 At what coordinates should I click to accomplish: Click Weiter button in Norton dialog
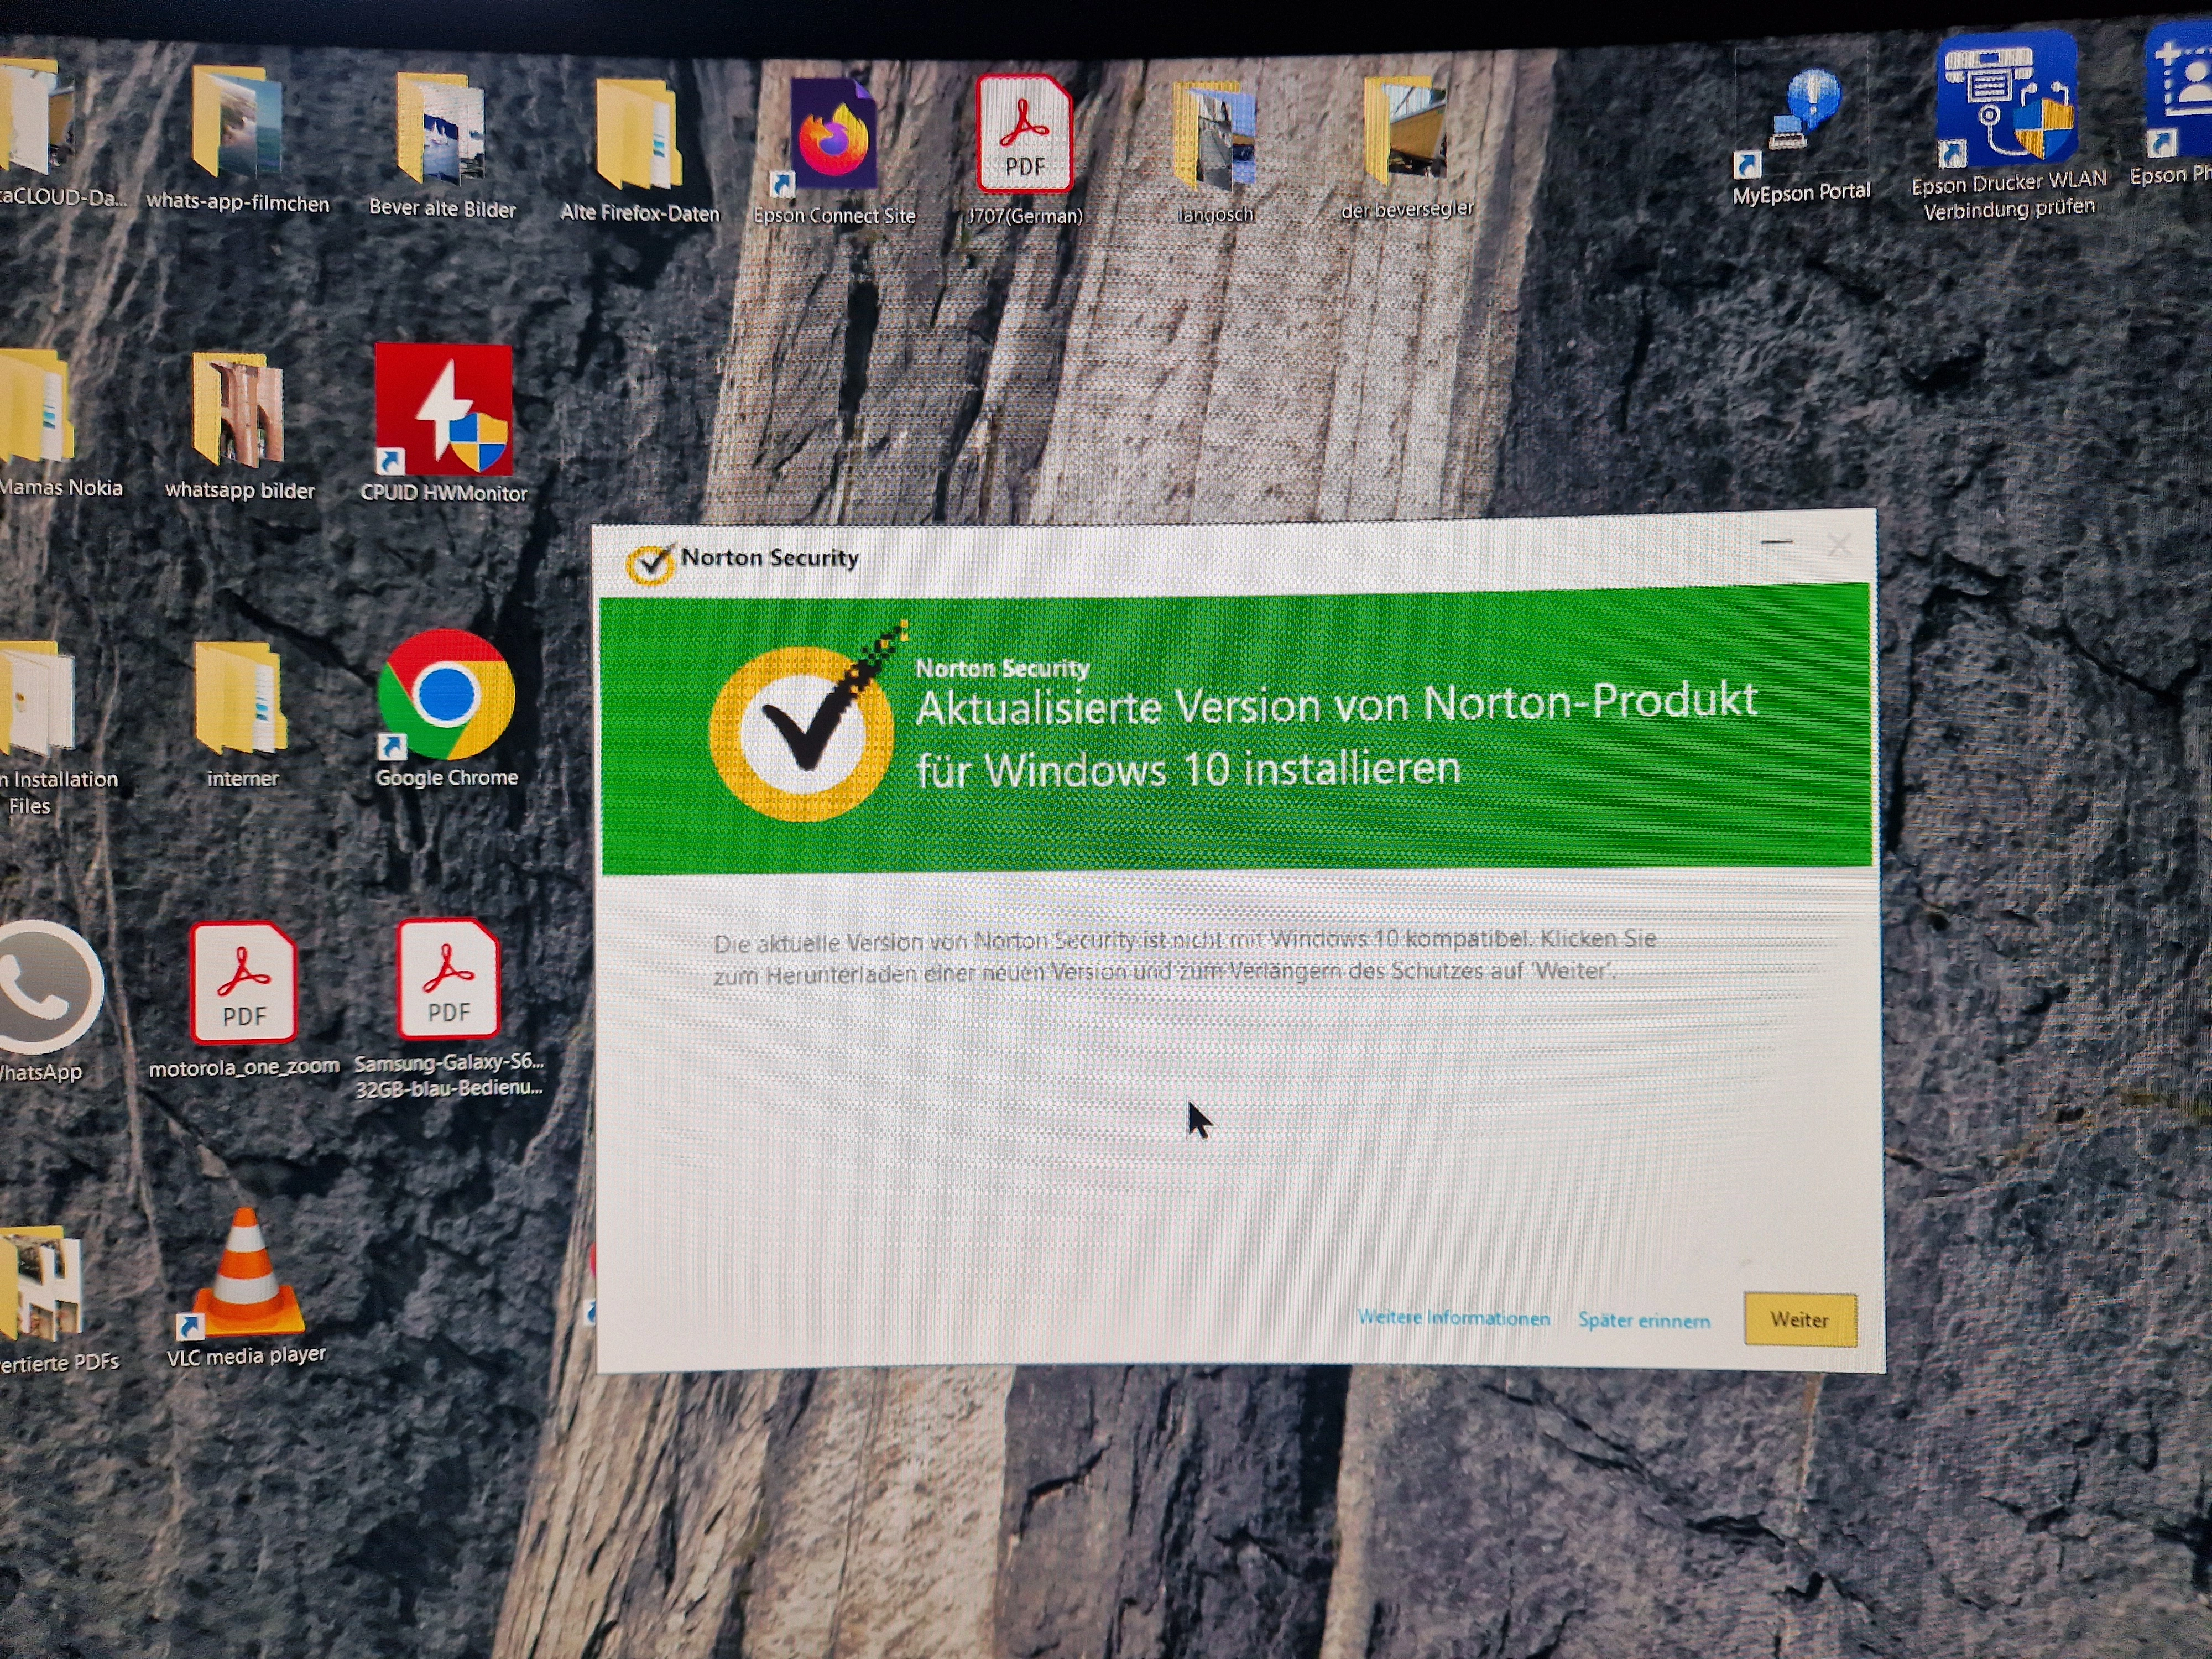(1800, 1319)
